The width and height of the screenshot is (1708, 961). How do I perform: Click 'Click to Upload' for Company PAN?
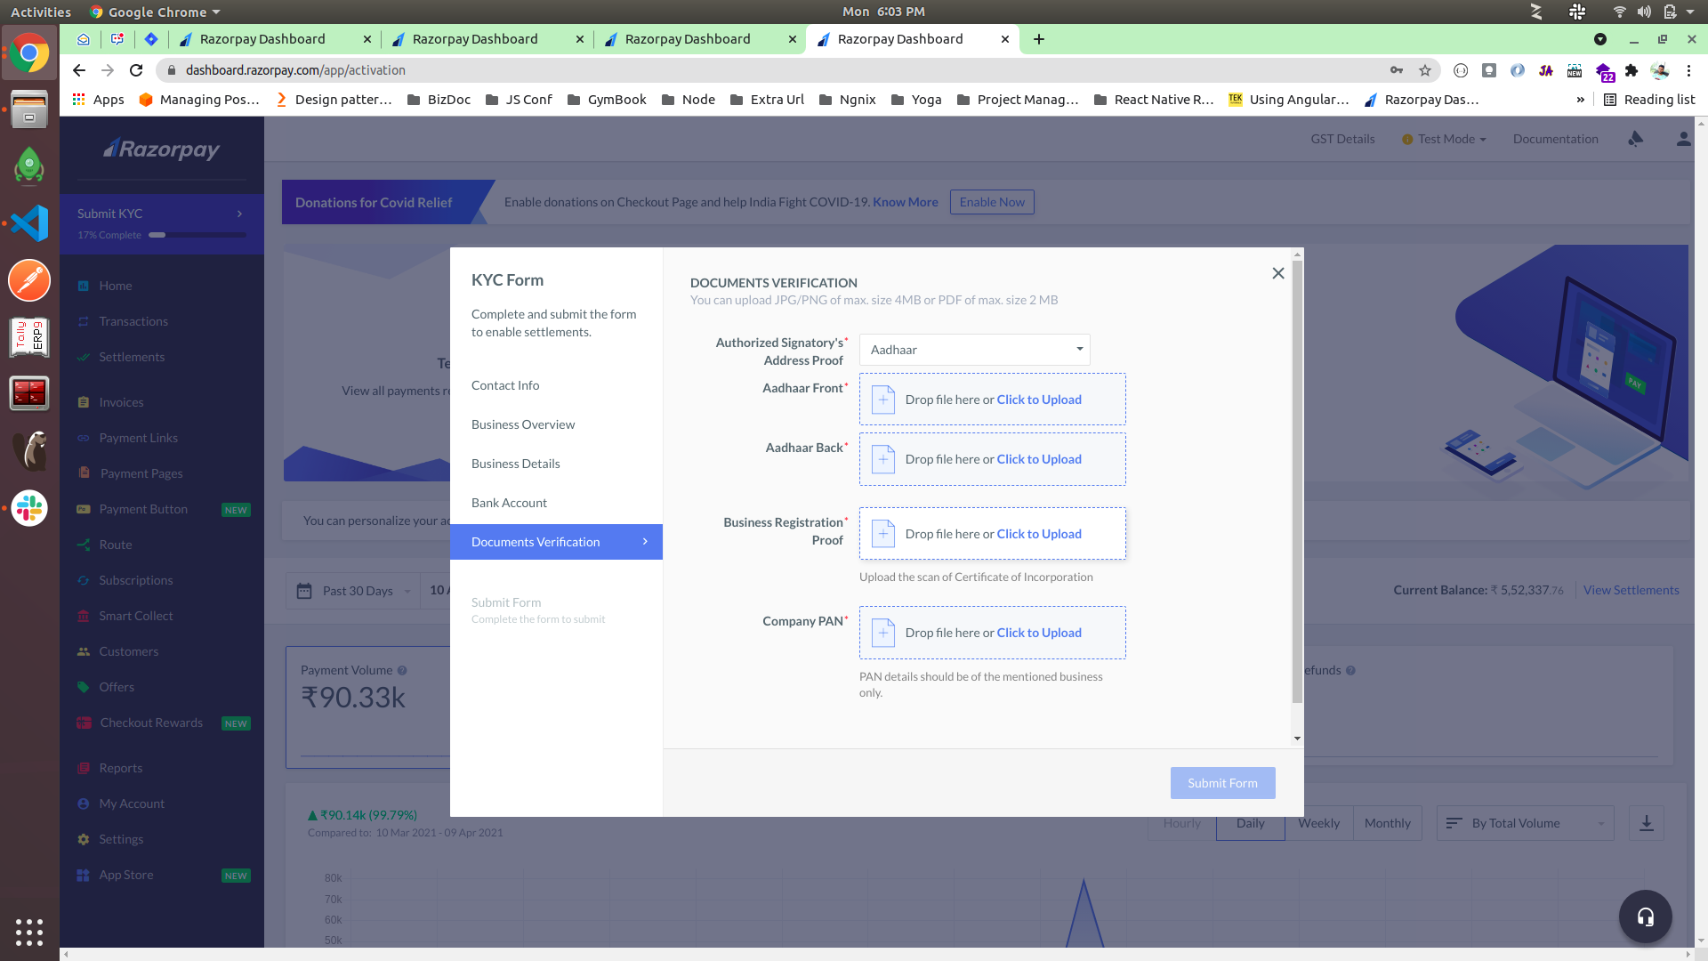coord(1039,633)
